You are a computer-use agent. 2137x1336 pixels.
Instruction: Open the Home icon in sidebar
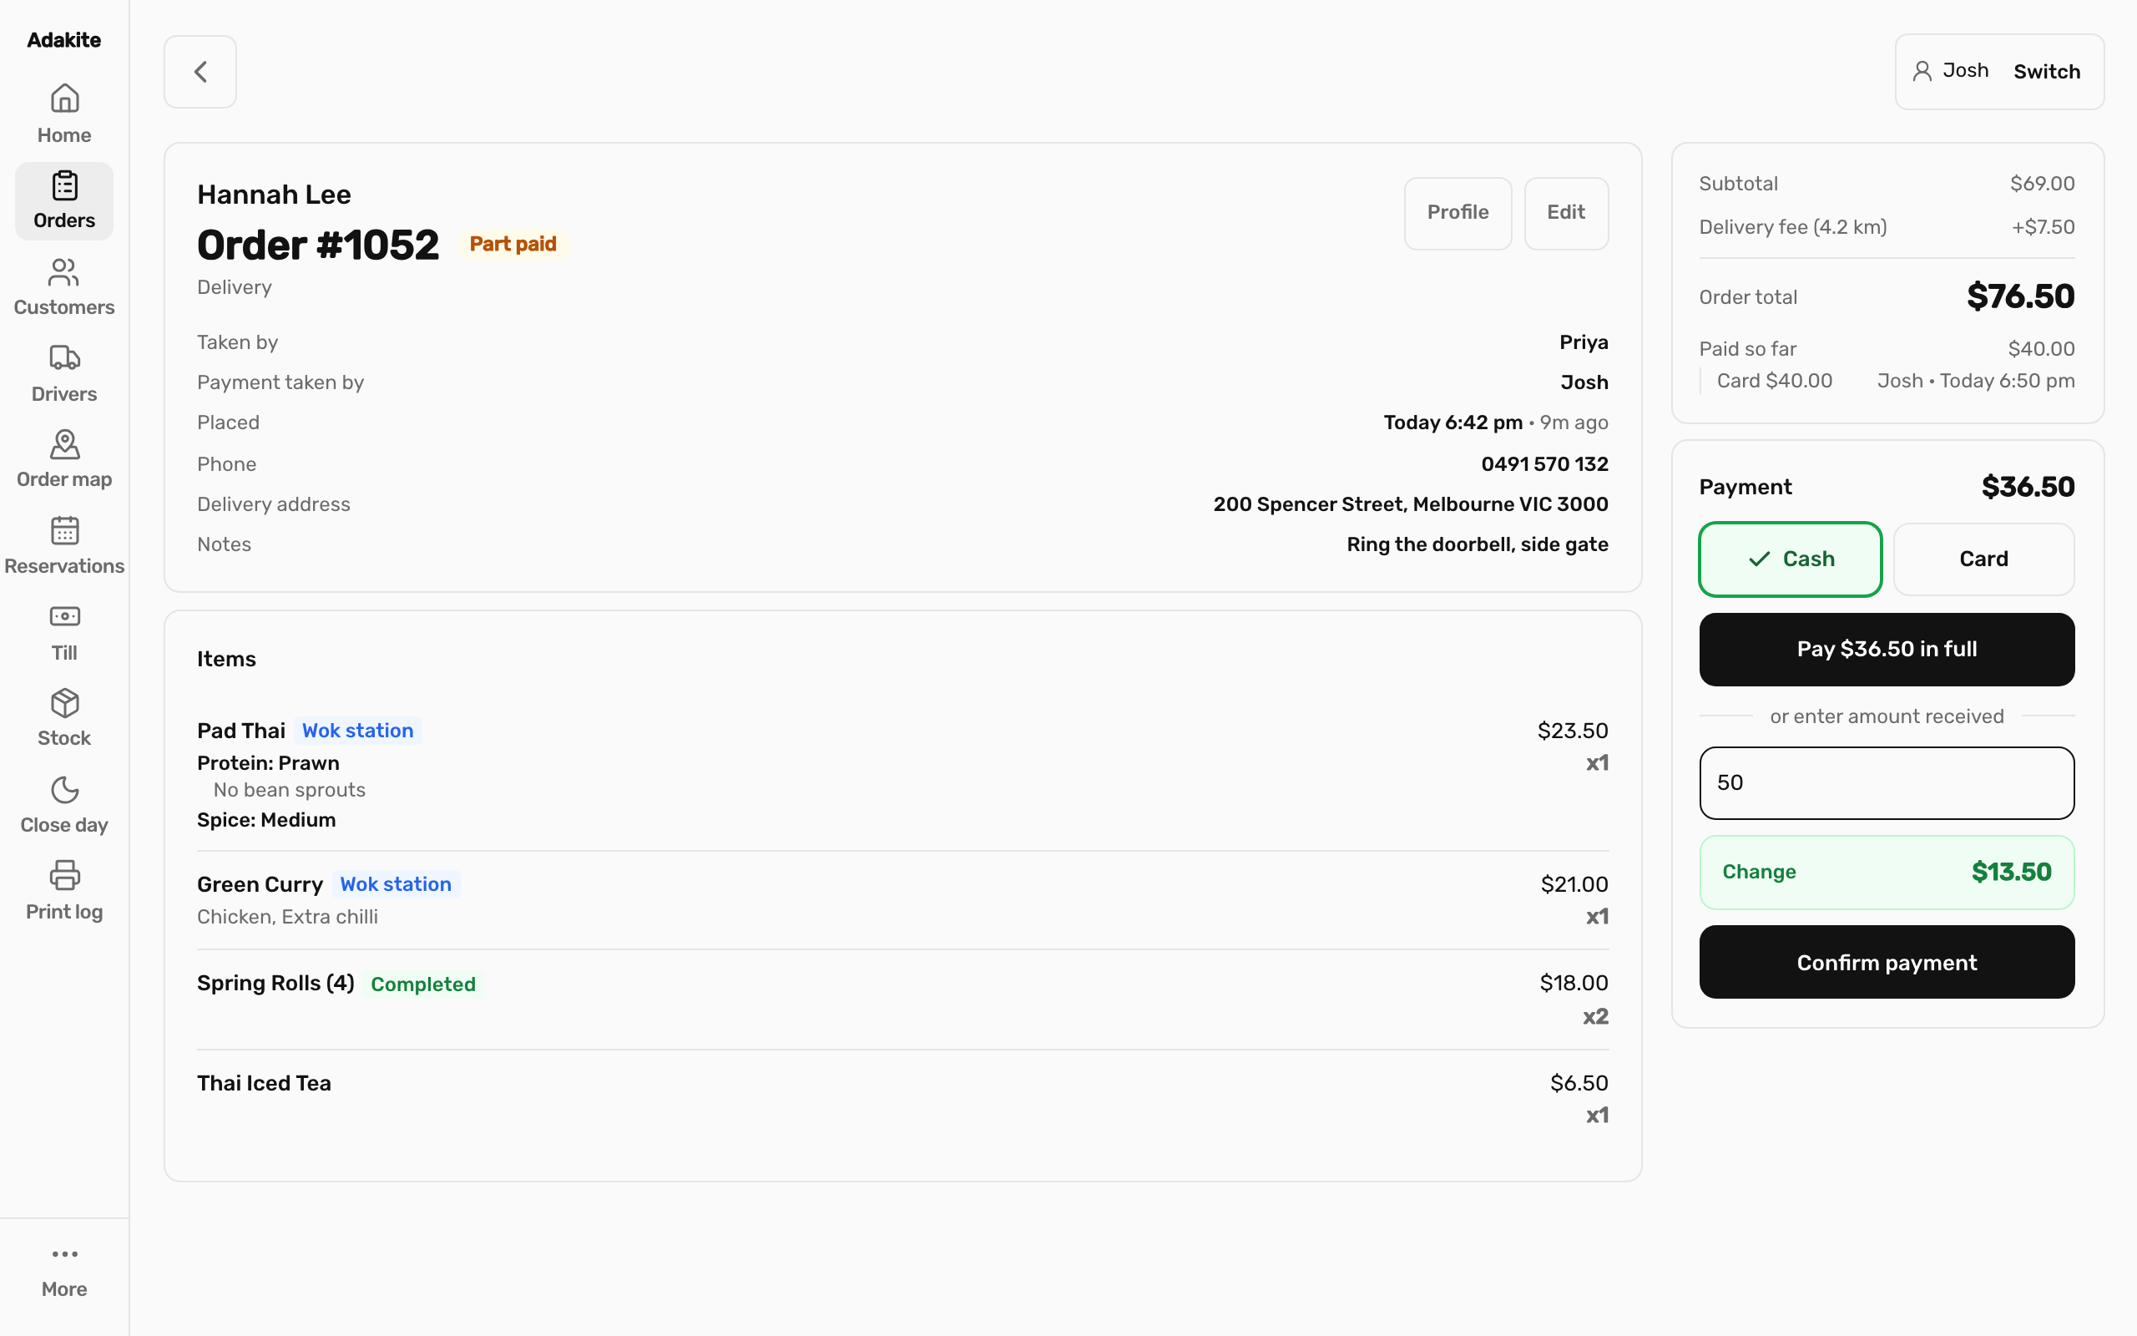click(64, 98)
